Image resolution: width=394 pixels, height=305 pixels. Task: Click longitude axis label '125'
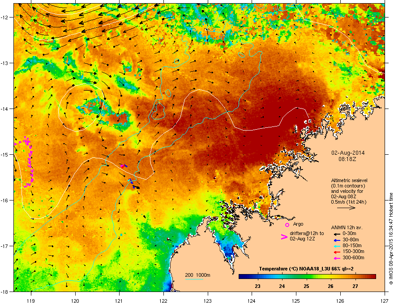[296, 301]
